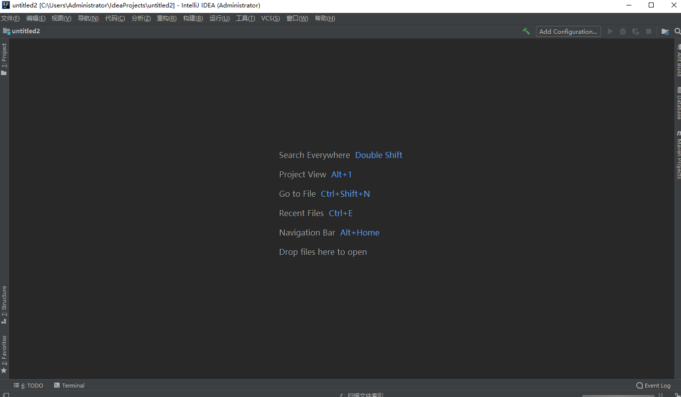Image resolution: width=681 pixels, height=397 pixels.
Task: Show the 1: Project tool window
Action: 4,59
